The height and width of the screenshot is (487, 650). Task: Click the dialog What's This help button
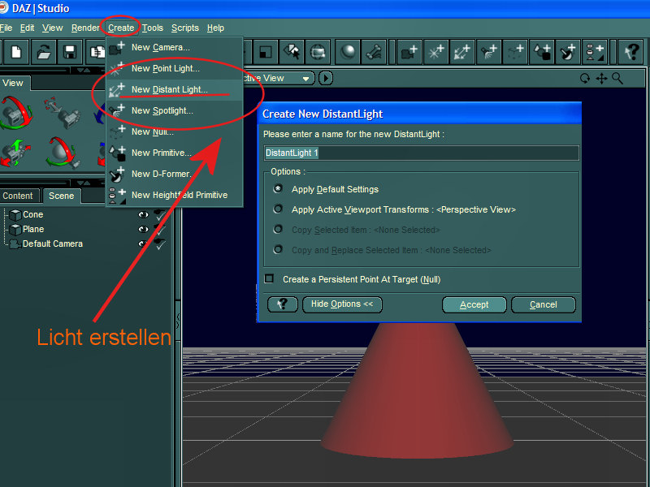(x=283, y=305)
